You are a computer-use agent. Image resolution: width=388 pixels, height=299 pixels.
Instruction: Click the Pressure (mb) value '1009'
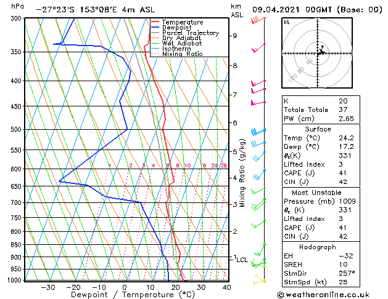pos(347,201)
